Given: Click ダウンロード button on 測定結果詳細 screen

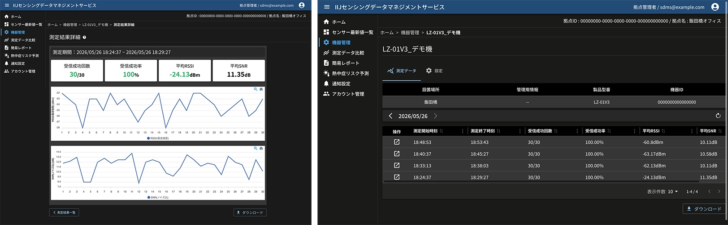Looking at the screenshot, I should pyautogui.click(x=250, y=212).
